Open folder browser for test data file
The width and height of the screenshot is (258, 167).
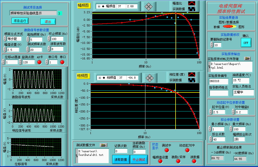click(104, 145)
